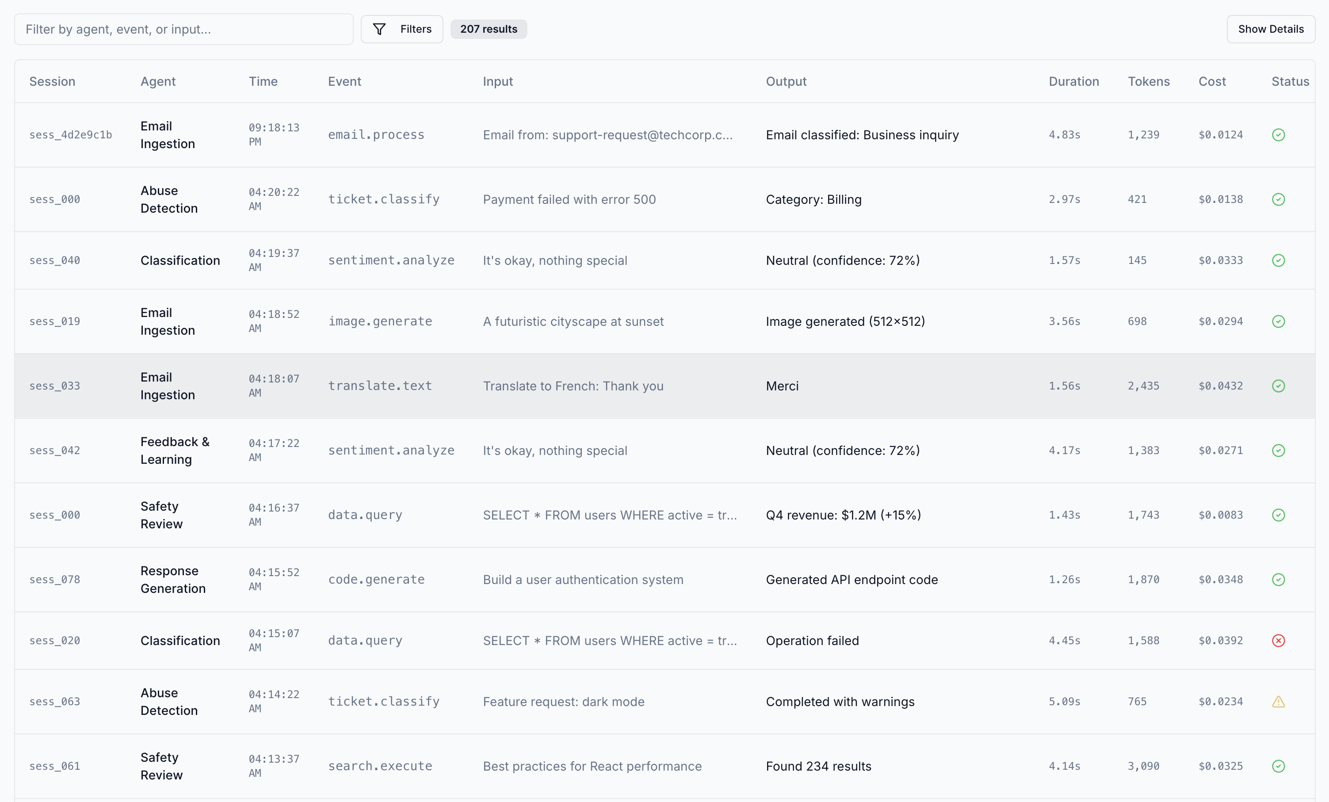The image size is (1329, 802).
Task: Click the Cost column header
Action: click(x=1211, y=81)
